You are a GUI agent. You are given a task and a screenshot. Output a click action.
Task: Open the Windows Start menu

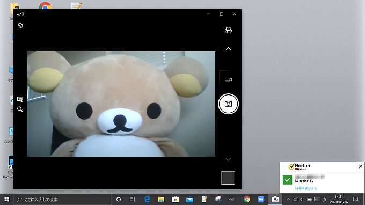pyautogui.click(x=7, y=200)
